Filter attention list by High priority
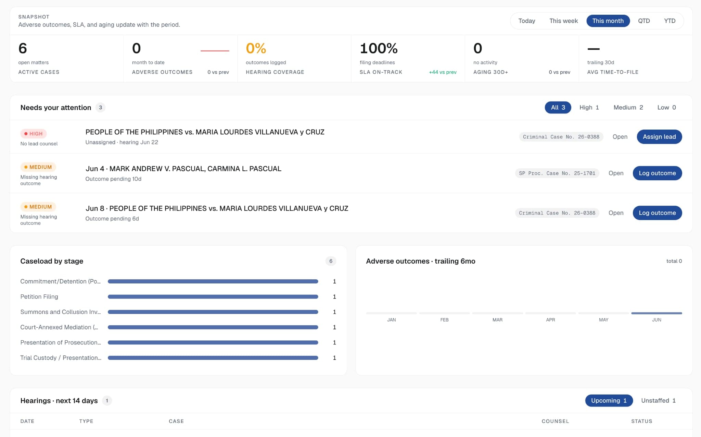This screenshot has height=437, width=701. (589, 108)
